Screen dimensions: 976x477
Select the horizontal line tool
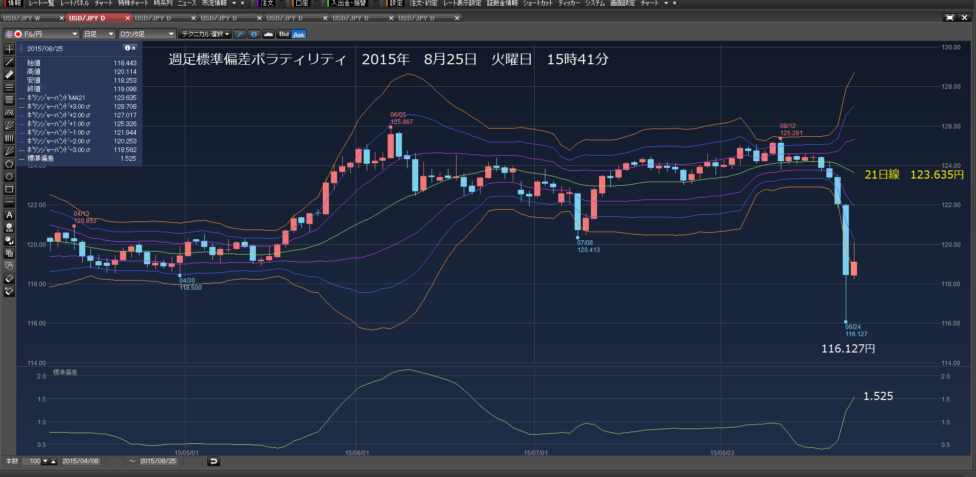tap(9, 202)
